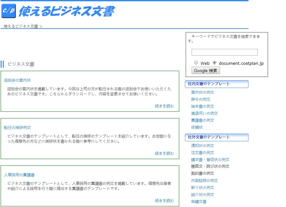Open the 人事採用の稟議書 article title

(19, 175)
